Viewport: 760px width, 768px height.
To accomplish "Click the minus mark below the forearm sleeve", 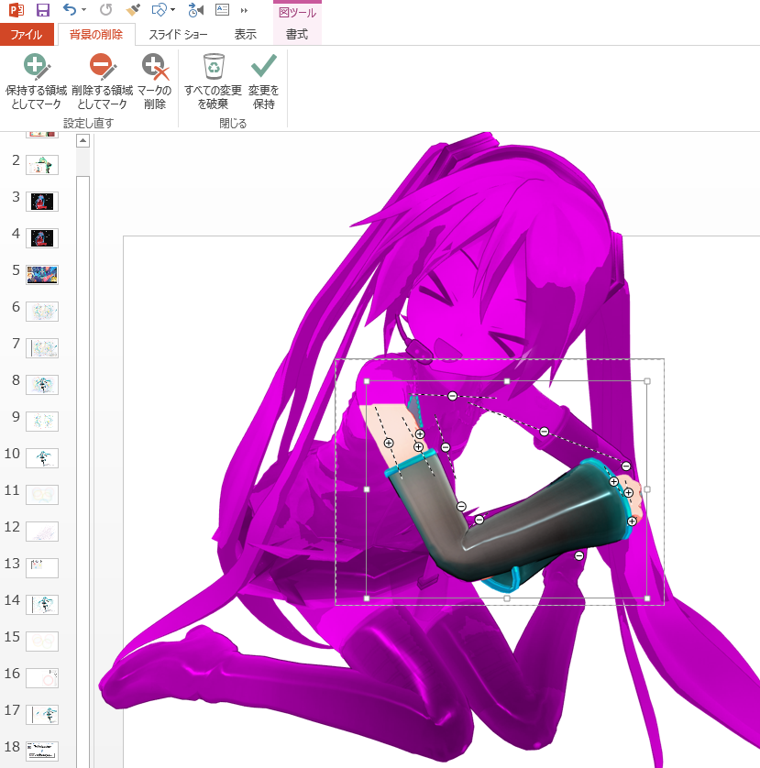I will (x=579, y=555).
